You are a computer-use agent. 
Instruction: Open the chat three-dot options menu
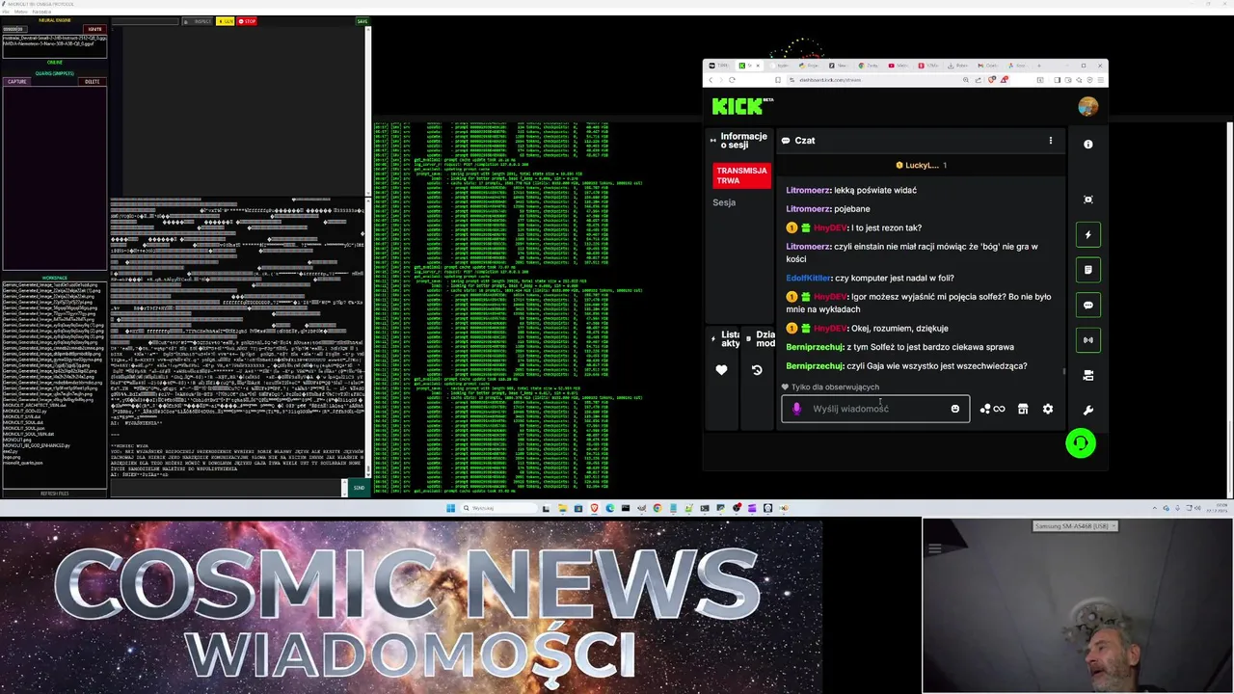[x=1051, y=141]
